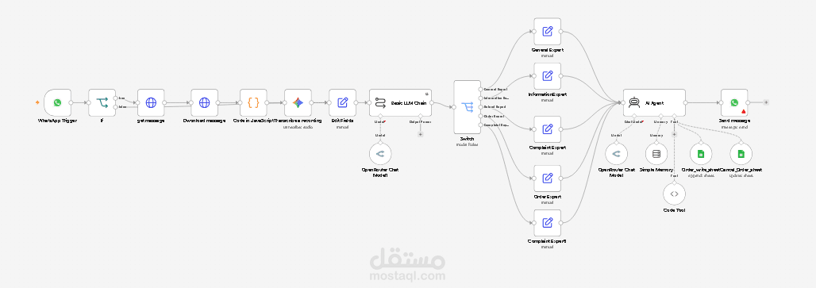Select the Code Tool node
Viewport: 816px width, 288px height.
pyautogui.click(x=674, y=194)
